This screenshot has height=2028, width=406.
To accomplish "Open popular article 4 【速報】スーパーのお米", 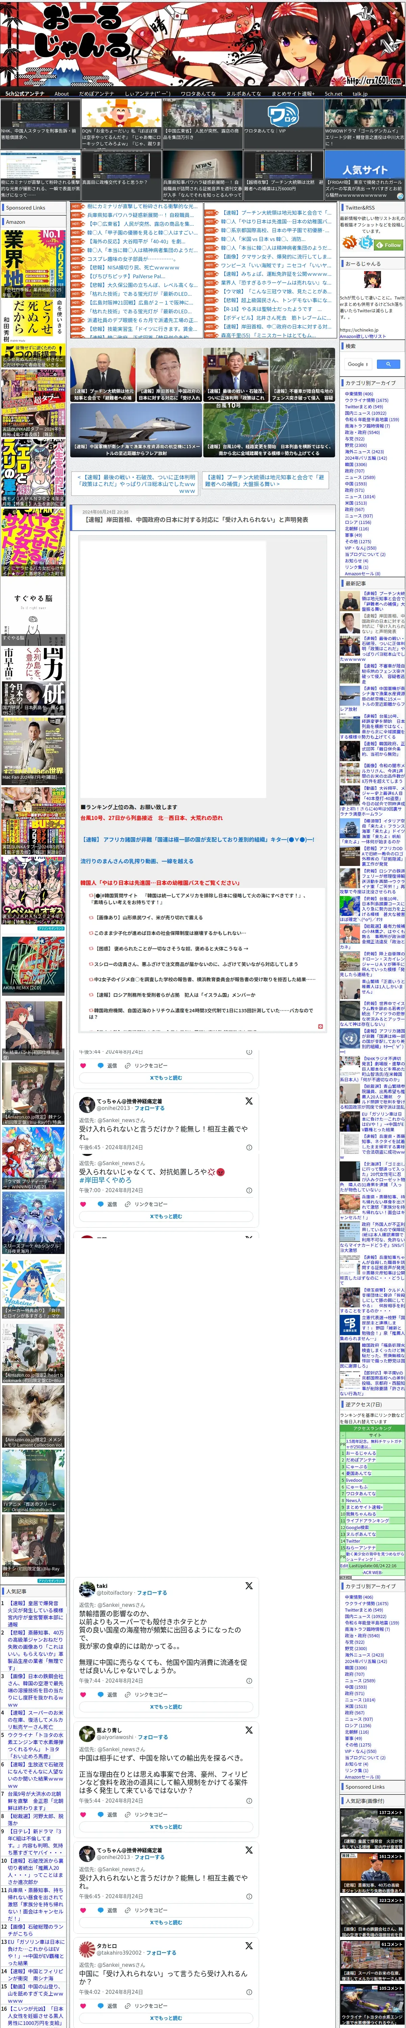I will point(35,1719).
